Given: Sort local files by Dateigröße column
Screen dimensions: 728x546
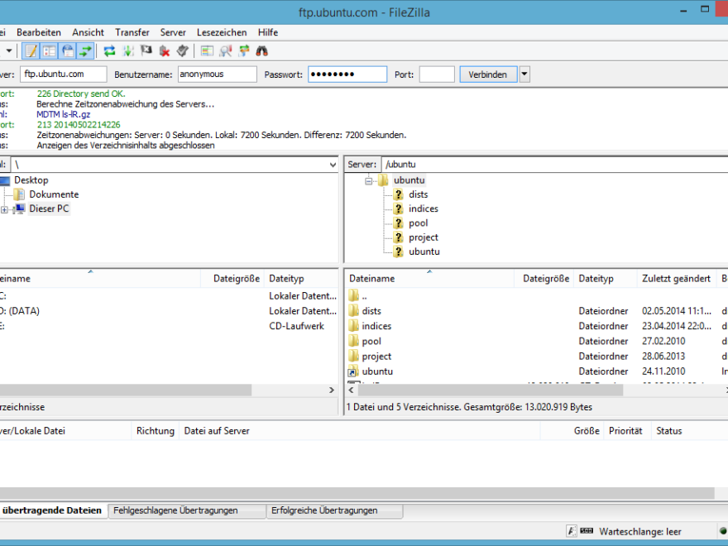Looking at the screenshot, I should coord(232,279).
